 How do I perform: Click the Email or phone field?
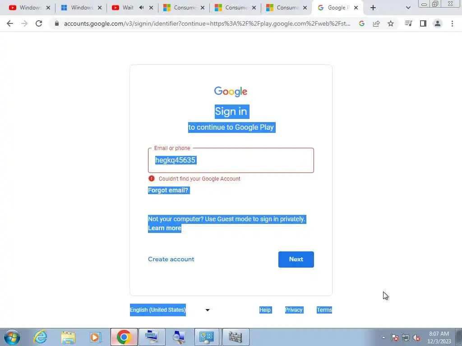tap(231, 160)
